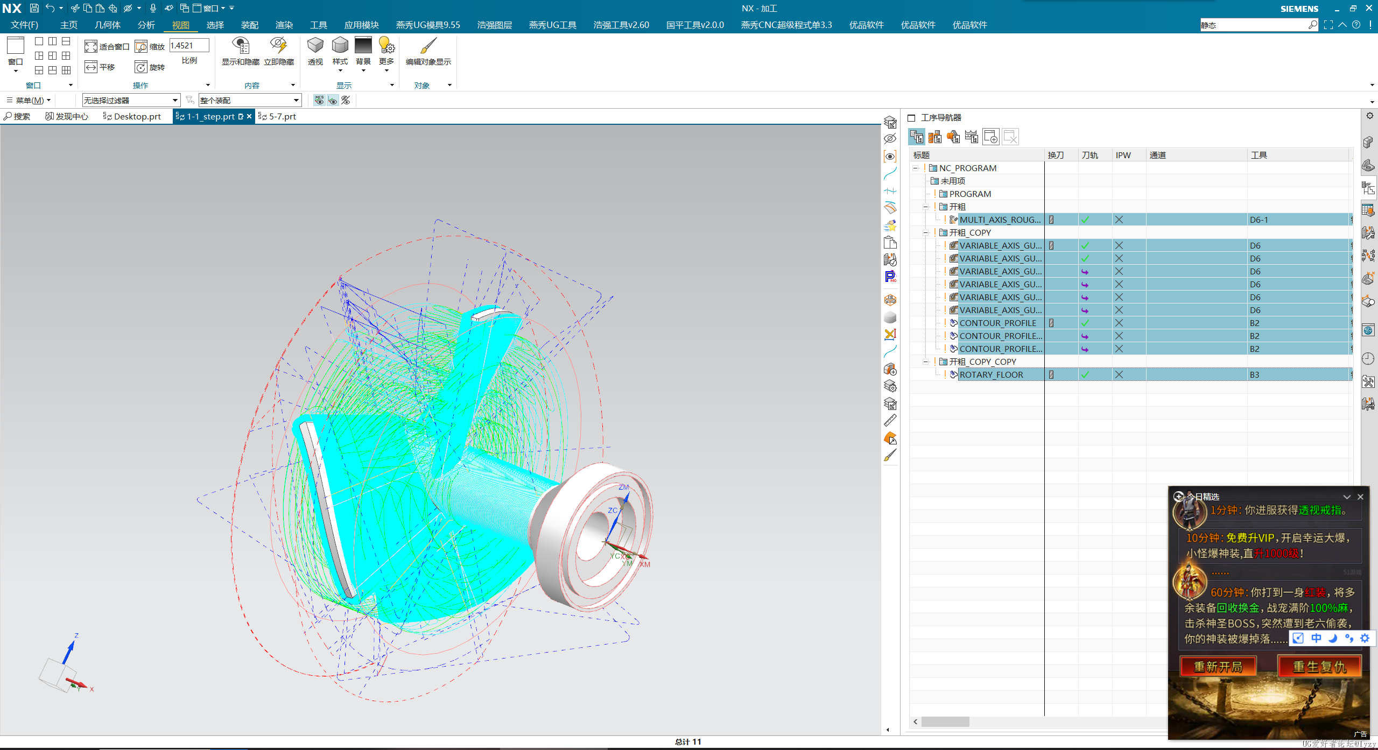
Task: Click the blue P post process icon
Action: click(890, 277)
